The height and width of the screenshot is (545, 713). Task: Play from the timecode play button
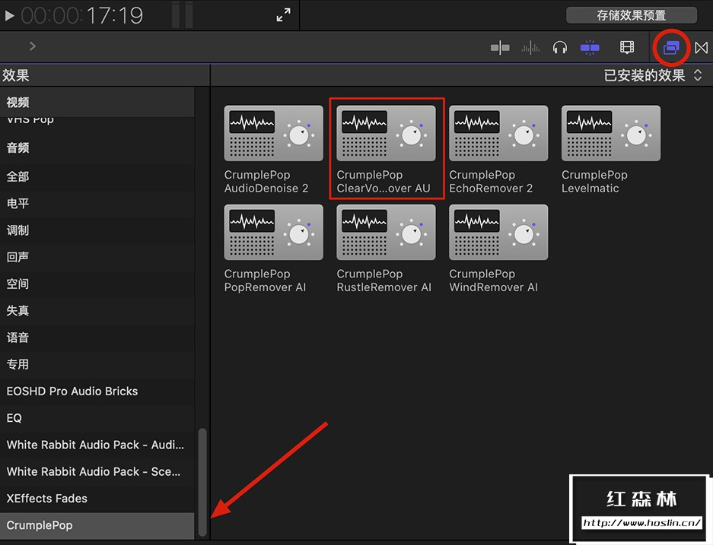10,16
